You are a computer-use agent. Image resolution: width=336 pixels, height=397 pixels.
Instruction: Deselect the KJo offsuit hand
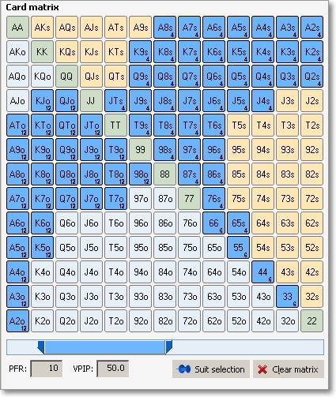click(x=42, y=101)
